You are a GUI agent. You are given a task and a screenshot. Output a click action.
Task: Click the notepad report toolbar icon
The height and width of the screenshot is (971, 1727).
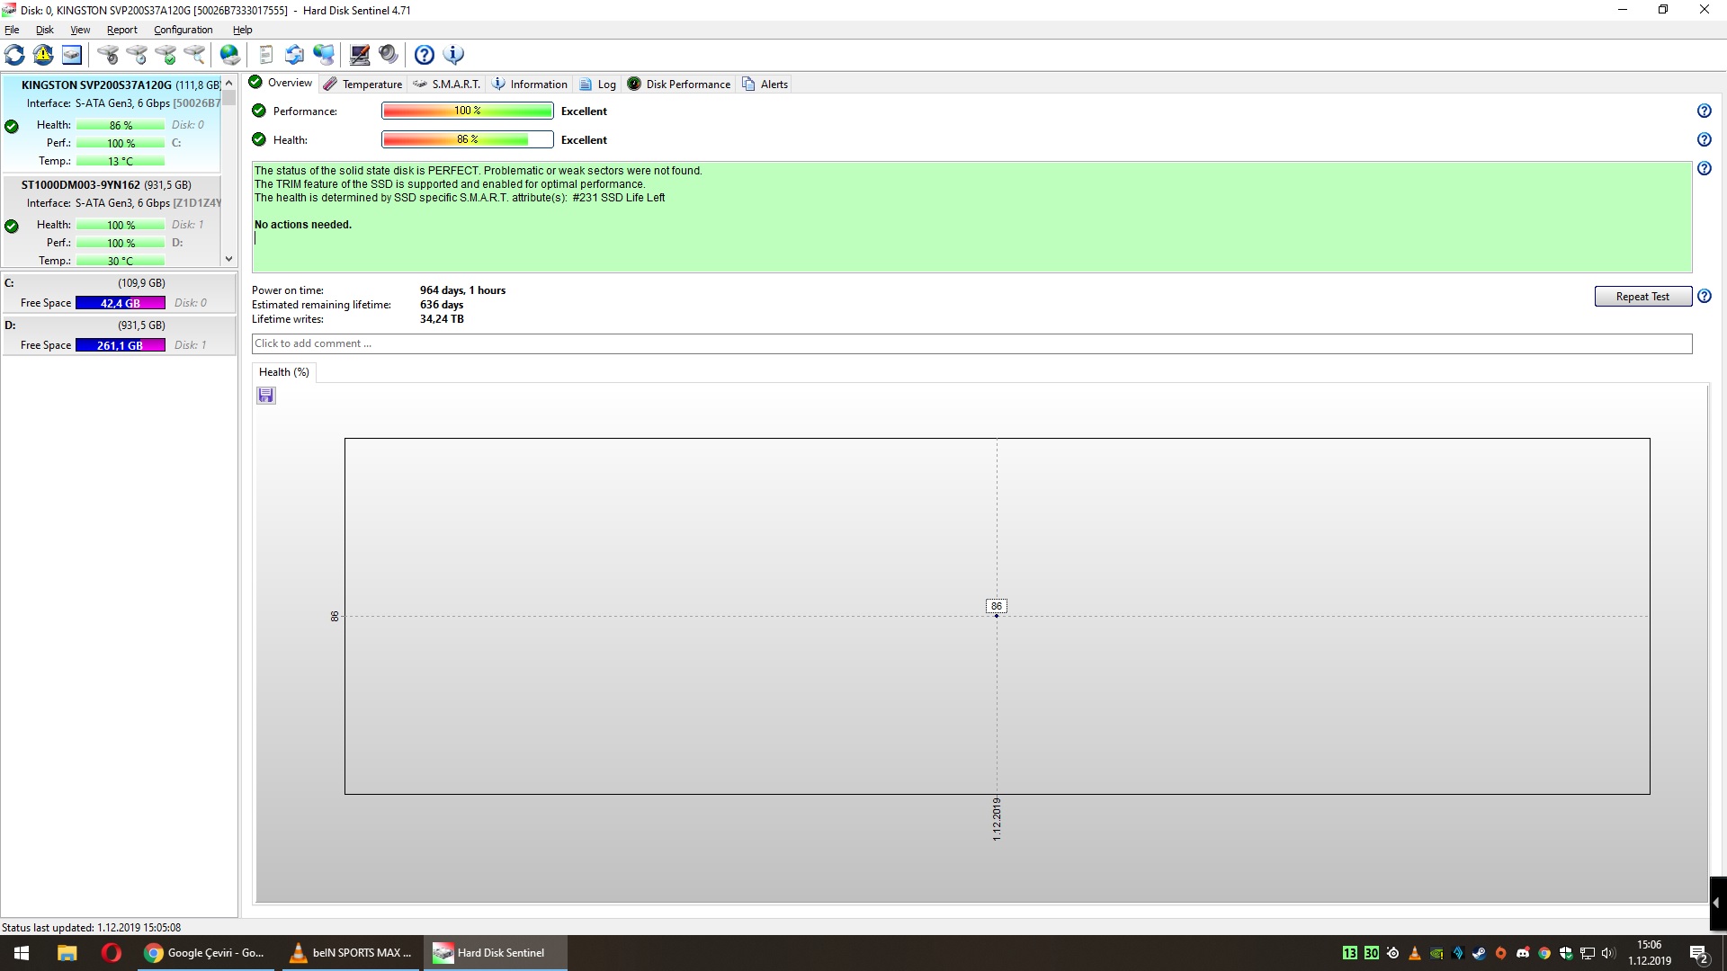265,55
